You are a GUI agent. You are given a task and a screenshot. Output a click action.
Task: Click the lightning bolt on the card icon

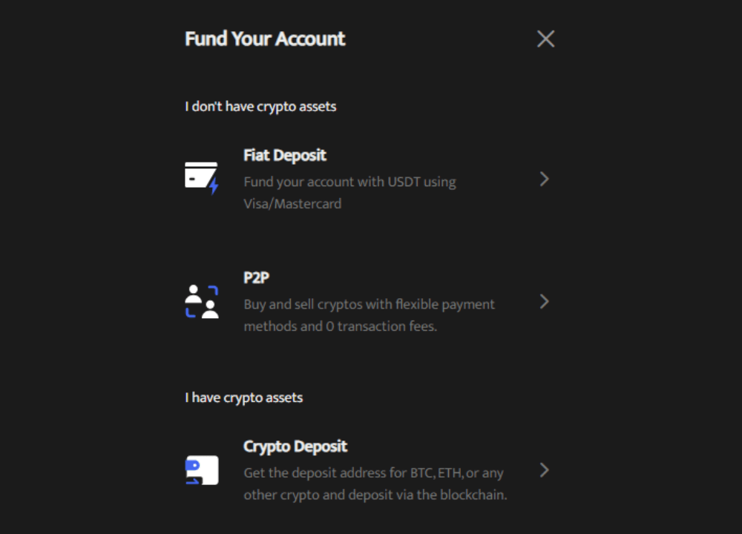(212, 186)
